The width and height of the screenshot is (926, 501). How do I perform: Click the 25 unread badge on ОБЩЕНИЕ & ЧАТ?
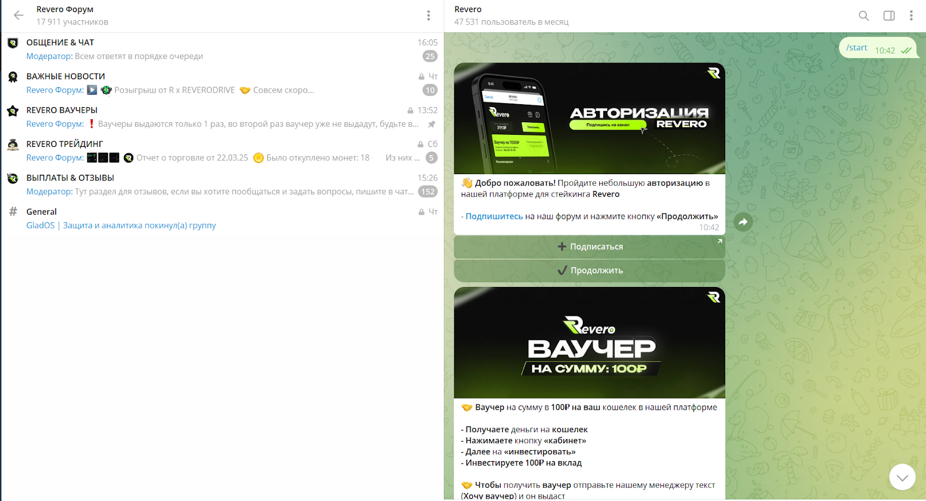point(430,56)
